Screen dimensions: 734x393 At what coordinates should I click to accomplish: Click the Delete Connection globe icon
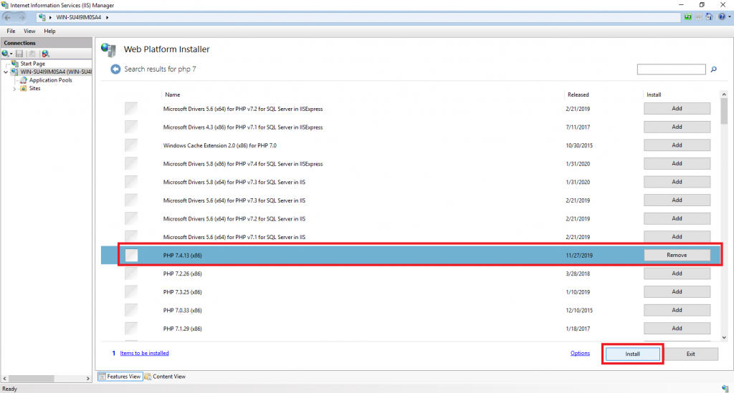tap(45, 54)
